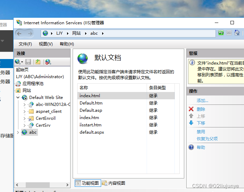Viewport: 244px width, 192px height.
Task: Expand the abc site node
Action: (18, 132)
